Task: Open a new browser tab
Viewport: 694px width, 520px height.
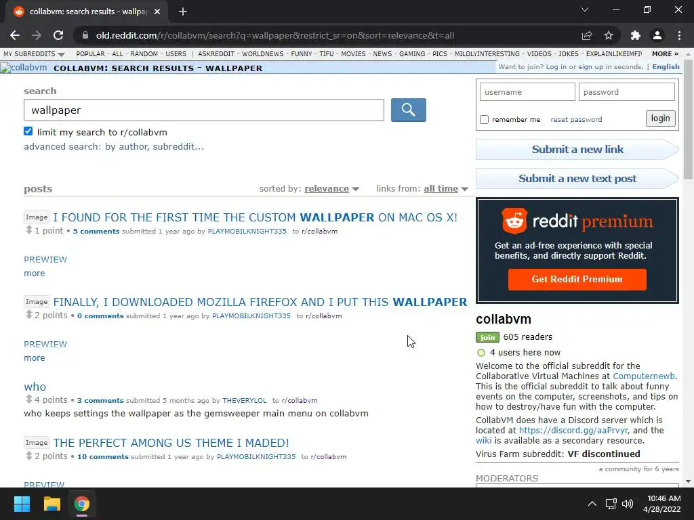Action: coord(183,12)
